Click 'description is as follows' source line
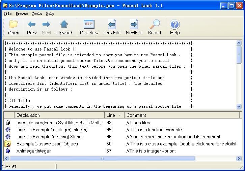 40,89
